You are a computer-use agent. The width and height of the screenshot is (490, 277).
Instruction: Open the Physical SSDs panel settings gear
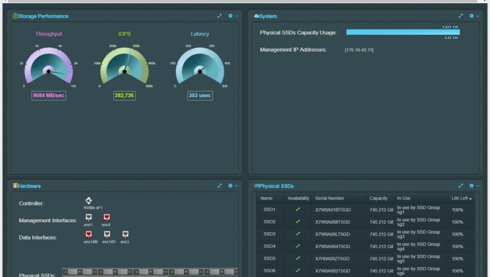tap(471, 186)
